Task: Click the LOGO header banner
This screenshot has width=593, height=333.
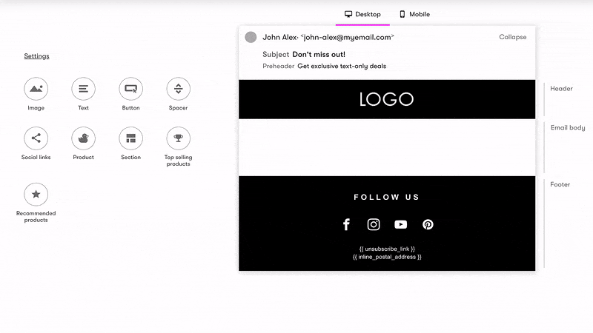Action: pos(386,99)
